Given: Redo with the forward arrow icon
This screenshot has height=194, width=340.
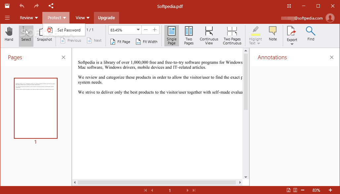Looking at the screenshot, I should [36, 6].
